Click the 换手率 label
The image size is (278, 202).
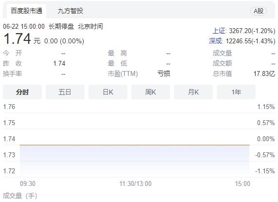(x=13, y=73)
